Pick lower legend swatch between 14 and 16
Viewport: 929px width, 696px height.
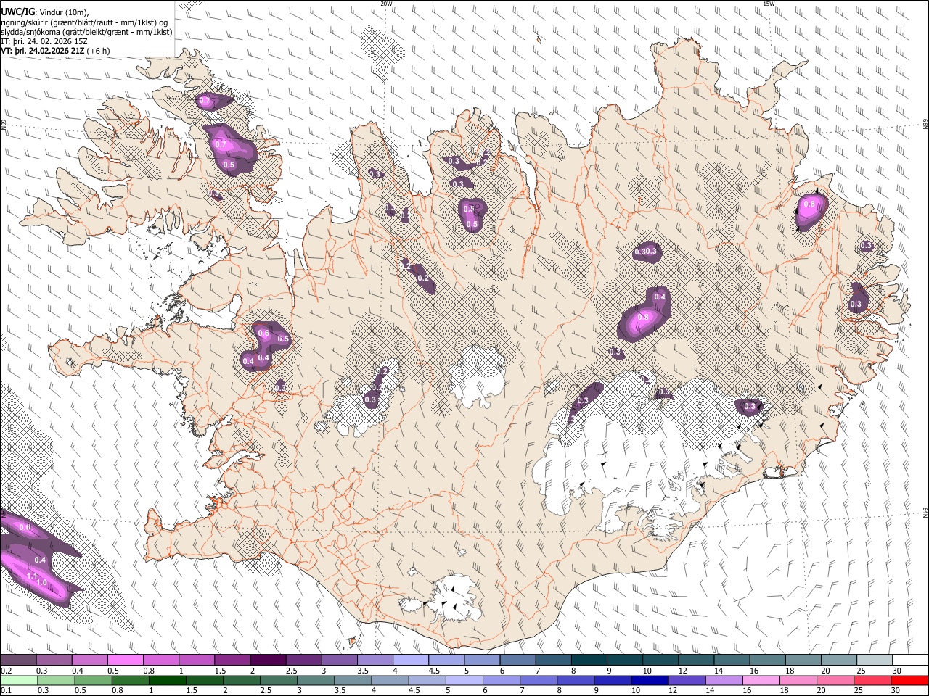[x=724, y=680]
